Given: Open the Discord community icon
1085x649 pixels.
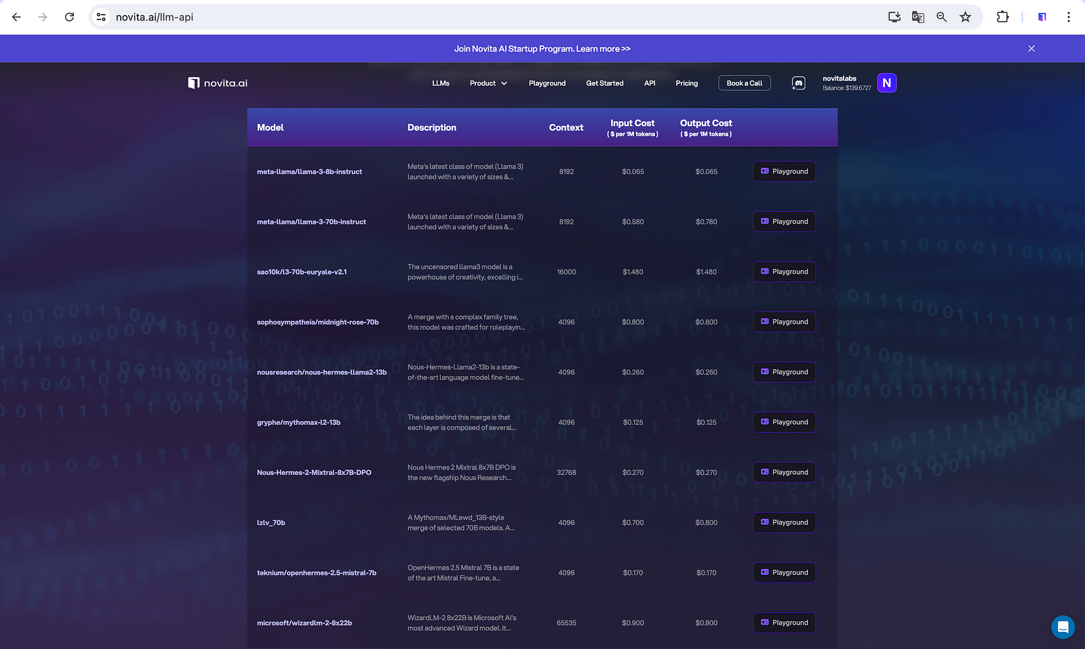Looking at the screenshot, I should pos(799,83).
